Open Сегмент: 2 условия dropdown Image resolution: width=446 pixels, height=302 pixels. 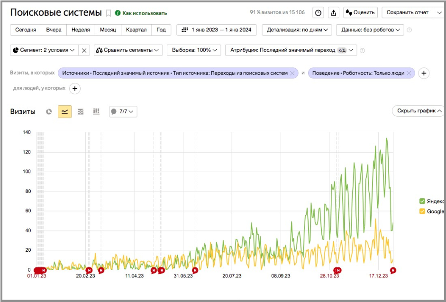coord(44,50)
